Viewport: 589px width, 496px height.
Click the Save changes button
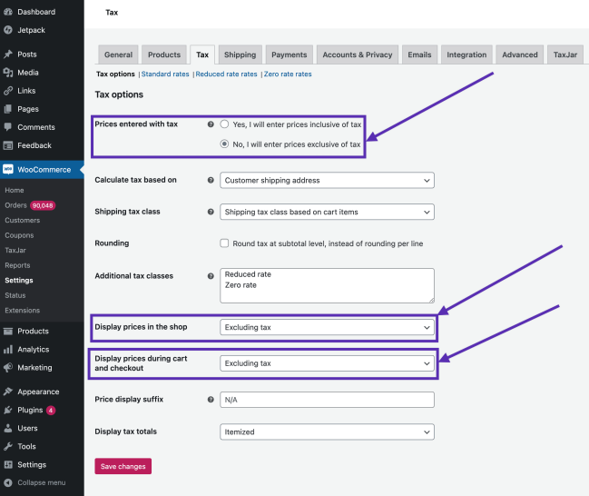click(123, 466)
